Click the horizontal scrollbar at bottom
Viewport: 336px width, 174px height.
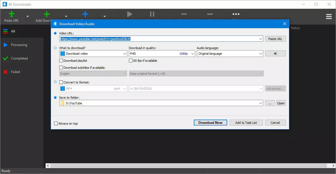coord(190,166)
